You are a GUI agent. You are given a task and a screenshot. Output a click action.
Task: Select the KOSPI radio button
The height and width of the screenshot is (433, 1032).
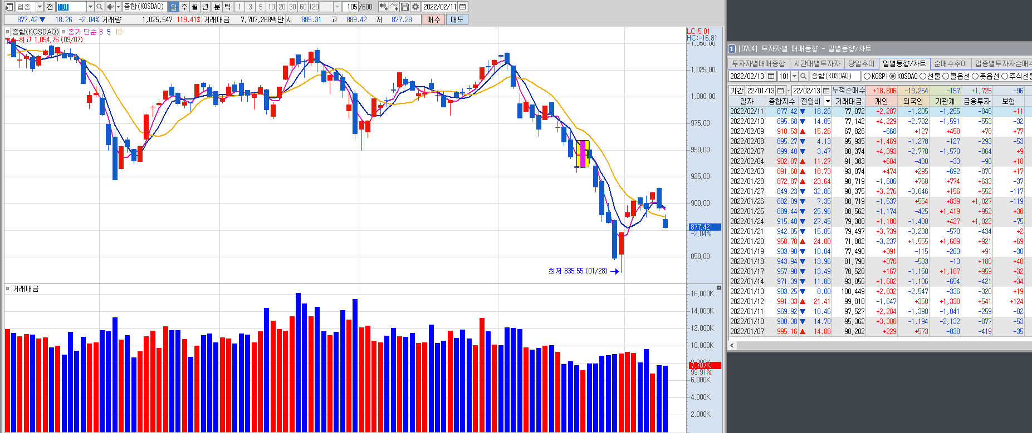(x=867, y=76)
